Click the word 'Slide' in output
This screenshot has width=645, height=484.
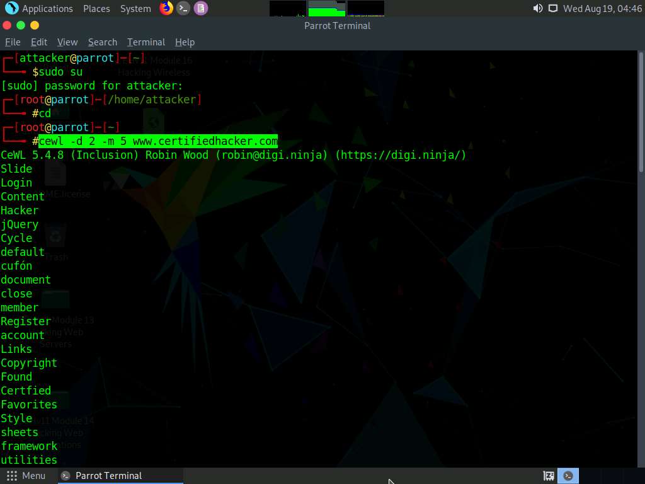coord(16,169)
